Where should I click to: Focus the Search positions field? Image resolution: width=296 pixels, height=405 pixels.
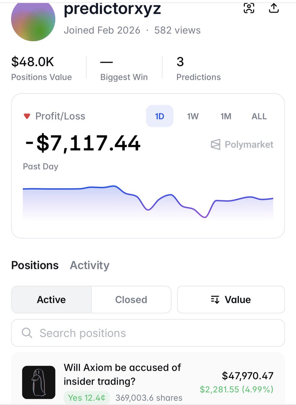(x=148, y=333)
